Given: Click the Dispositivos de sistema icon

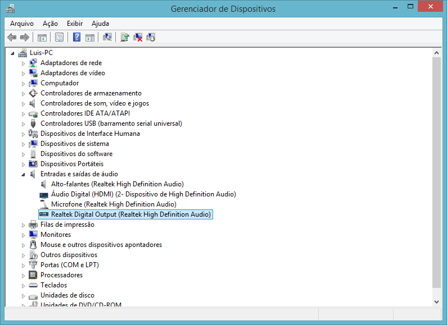Looking at the screenshot, I should (33, 144).
